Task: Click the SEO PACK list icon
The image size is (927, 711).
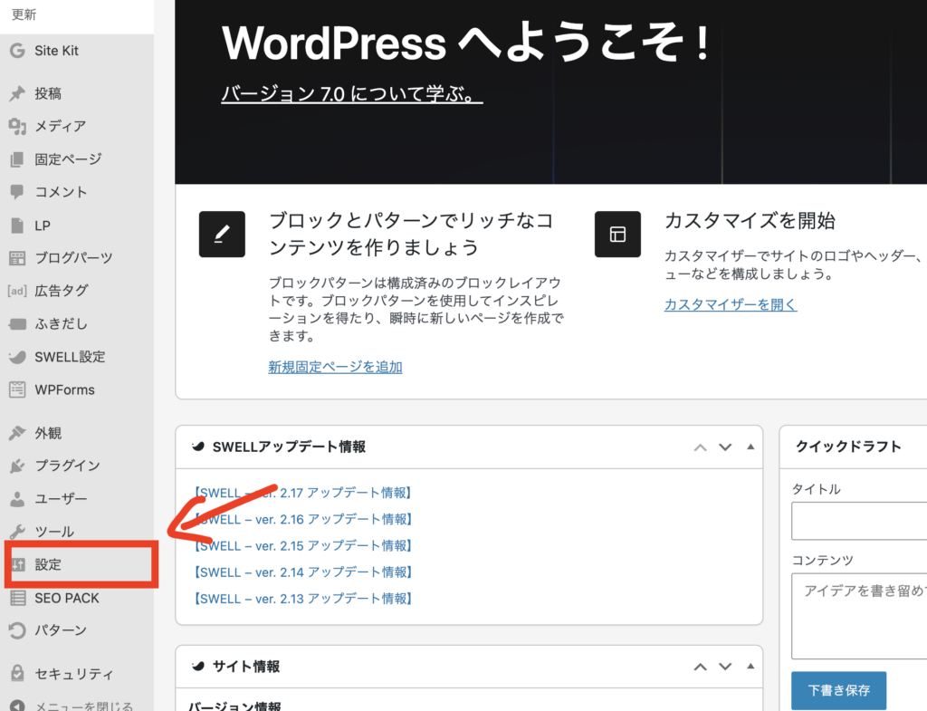Action: pos(18,598)
